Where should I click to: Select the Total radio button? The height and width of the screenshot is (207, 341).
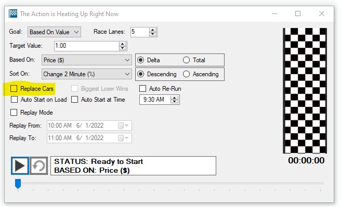(187, 60)
